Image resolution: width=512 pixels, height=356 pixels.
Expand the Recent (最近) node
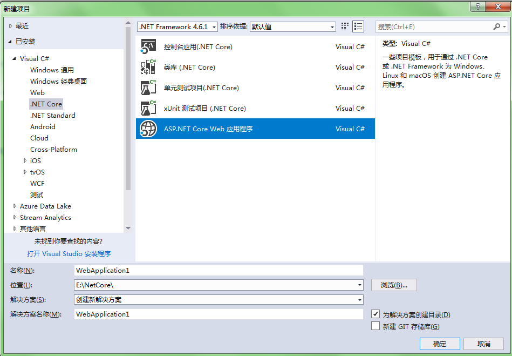coord(11,26)
